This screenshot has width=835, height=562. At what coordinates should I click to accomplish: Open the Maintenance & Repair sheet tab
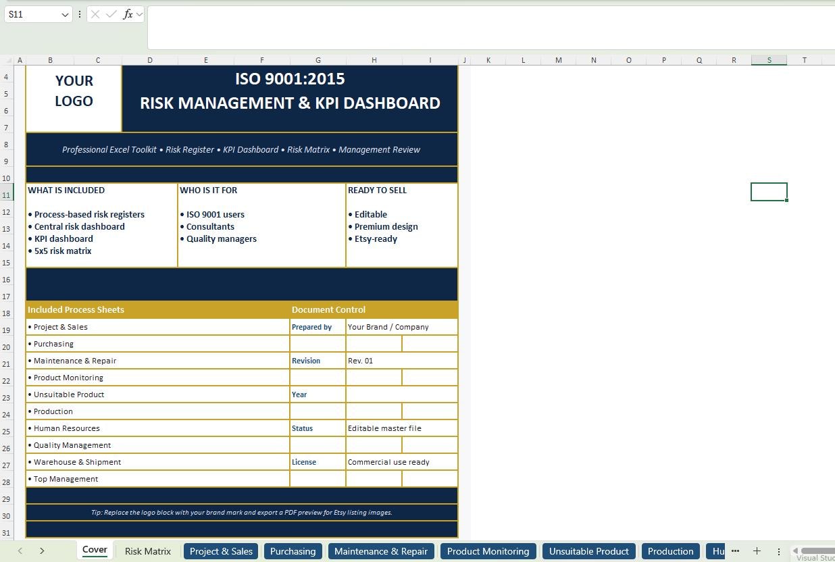(x=381, y=551)
